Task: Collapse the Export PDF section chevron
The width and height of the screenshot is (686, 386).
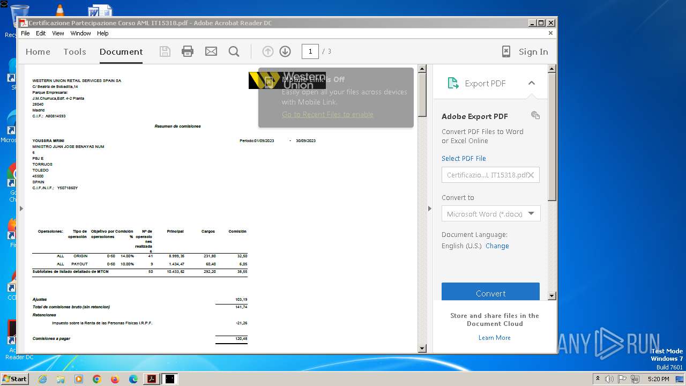Action: coord(532,83)
